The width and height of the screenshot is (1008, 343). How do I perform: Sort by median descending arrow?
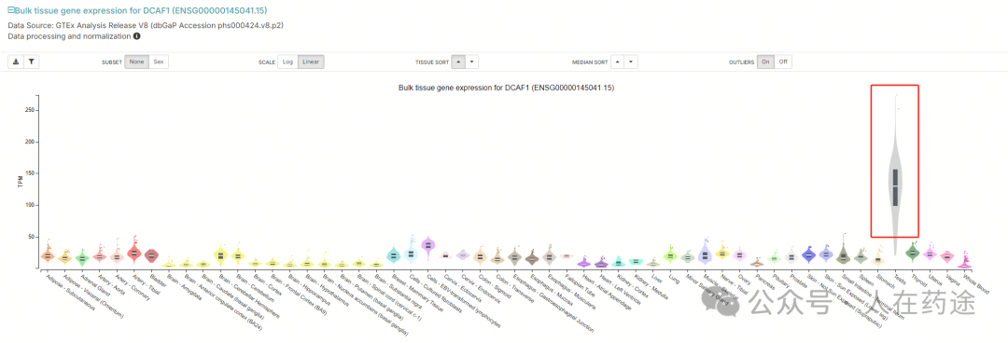[631, 62]
